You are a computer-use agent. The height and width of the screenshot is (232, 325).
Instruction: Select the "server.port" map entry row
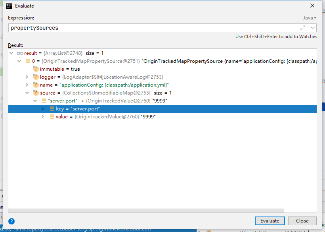coord(107,101)
